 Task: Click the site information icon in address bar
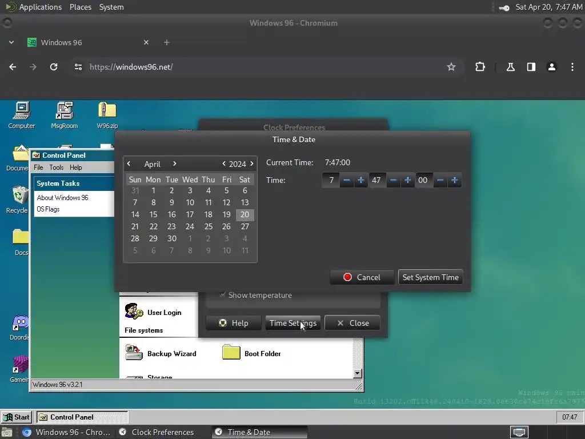pos(78,67)
